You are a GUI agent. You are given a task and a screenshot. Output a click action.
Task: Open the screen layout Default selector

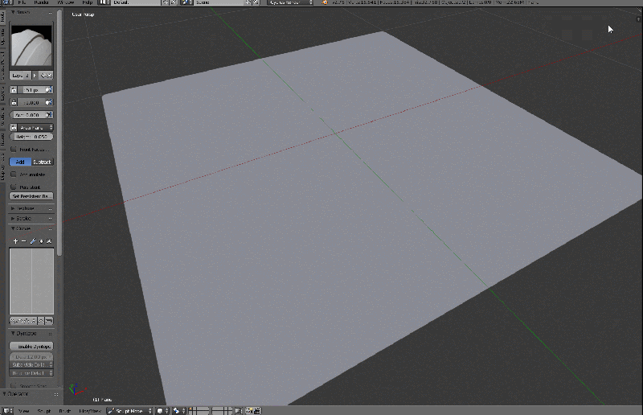click(135, 2)
